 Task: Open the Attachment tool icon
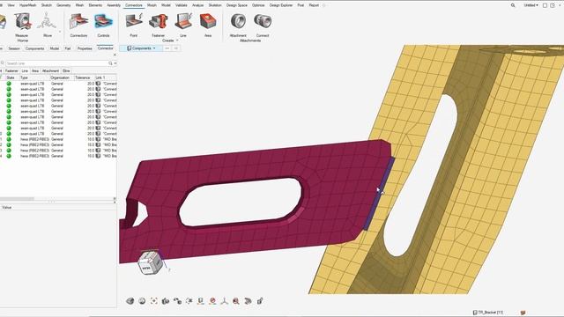click(238, 21)
